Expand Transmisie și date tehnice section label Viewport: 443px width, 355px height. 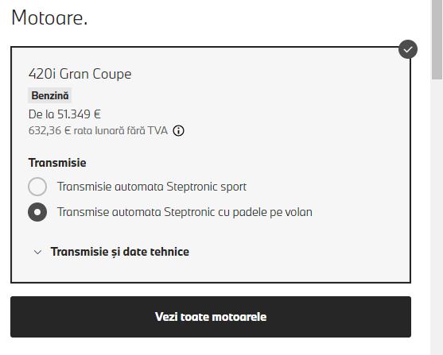click(x=120, y=252)
